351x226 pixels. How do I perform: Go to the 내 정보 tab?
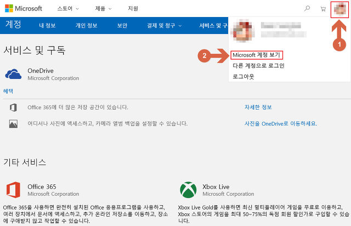(47, 26)
